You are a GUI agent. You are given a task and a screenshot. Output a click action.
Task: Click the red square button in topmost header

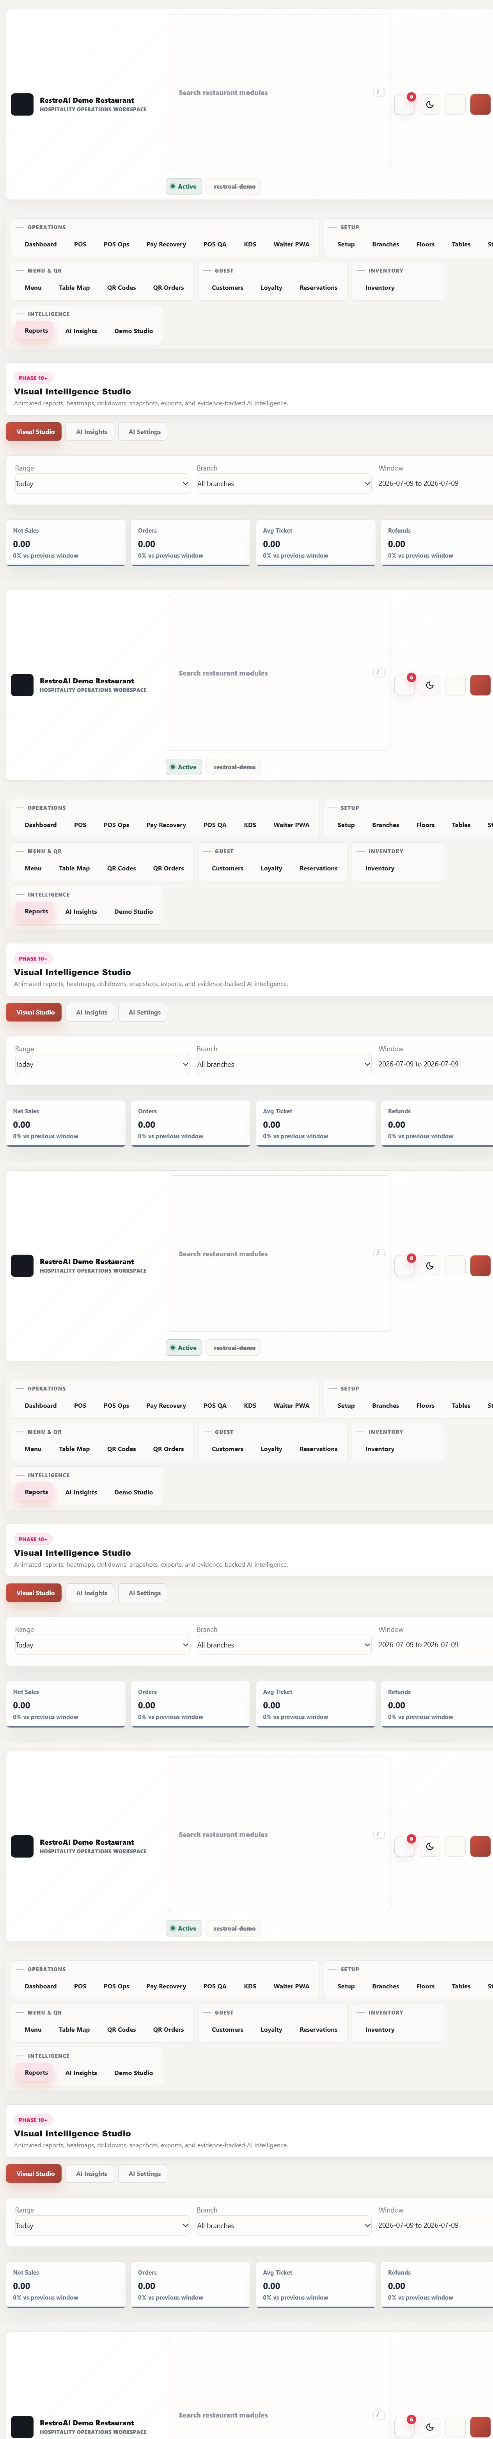click(x=480, y=104)
